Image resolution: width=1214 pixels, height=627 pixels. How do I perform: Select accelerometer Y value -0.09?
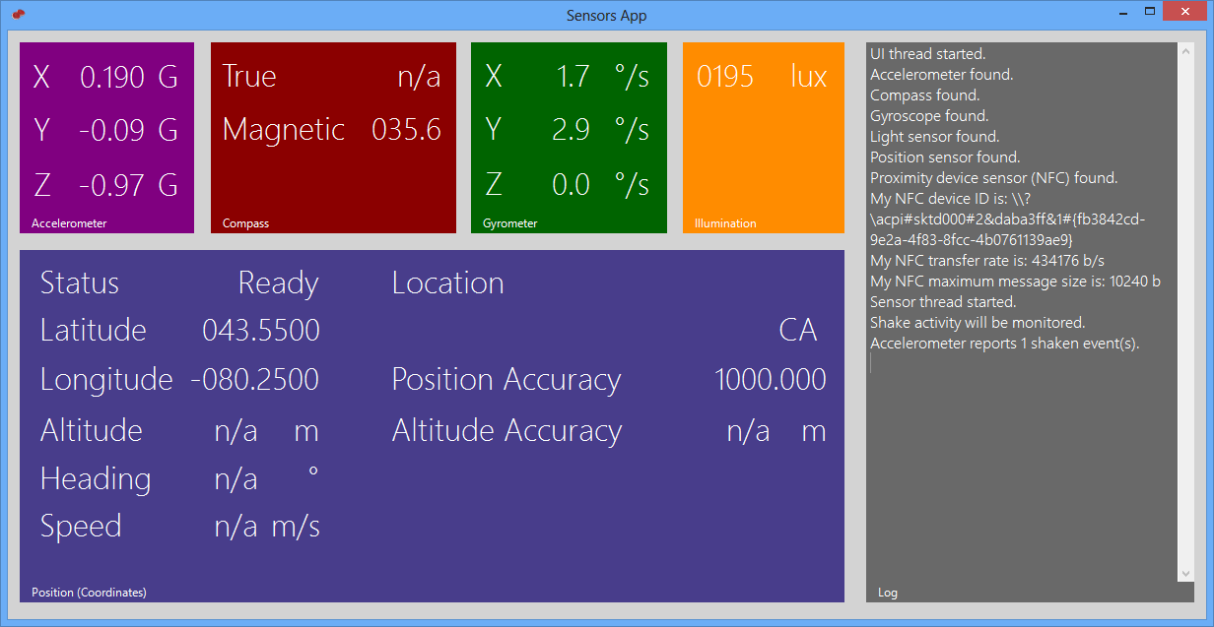point(113,131)
